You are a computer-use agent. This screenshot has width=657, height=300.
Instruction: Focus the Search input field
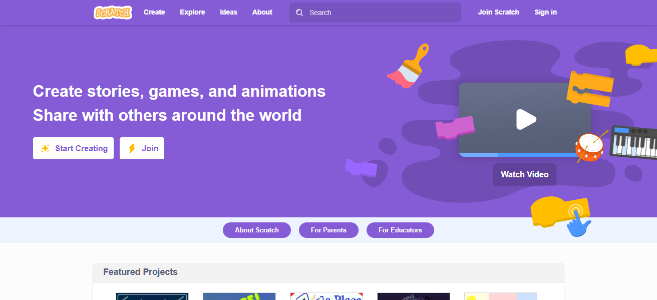[x=375, y=13]
